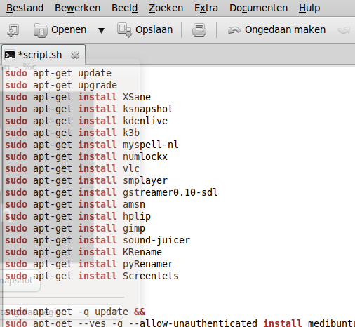Click the word pyRenamer
Viewport: 355px width, 327px height.
(x=148, y=264)
